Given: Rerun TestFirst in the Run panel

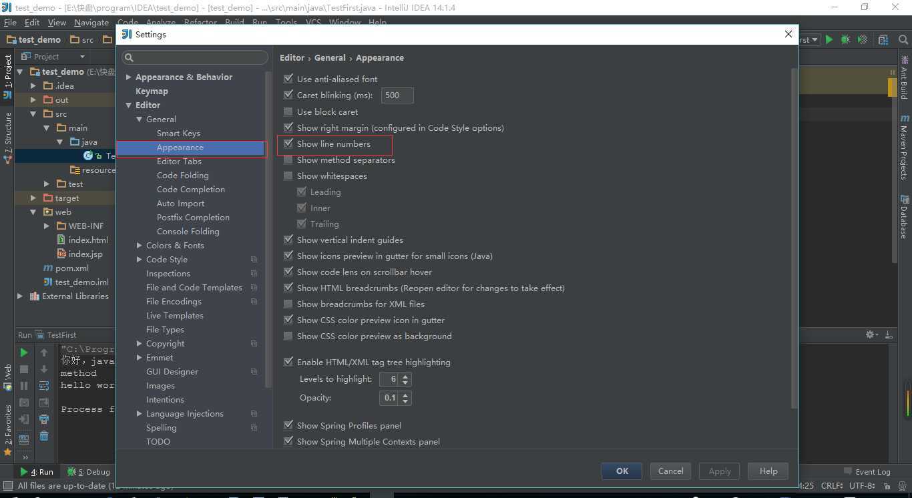Looking at the screenshot, I should tap(24, 352).
